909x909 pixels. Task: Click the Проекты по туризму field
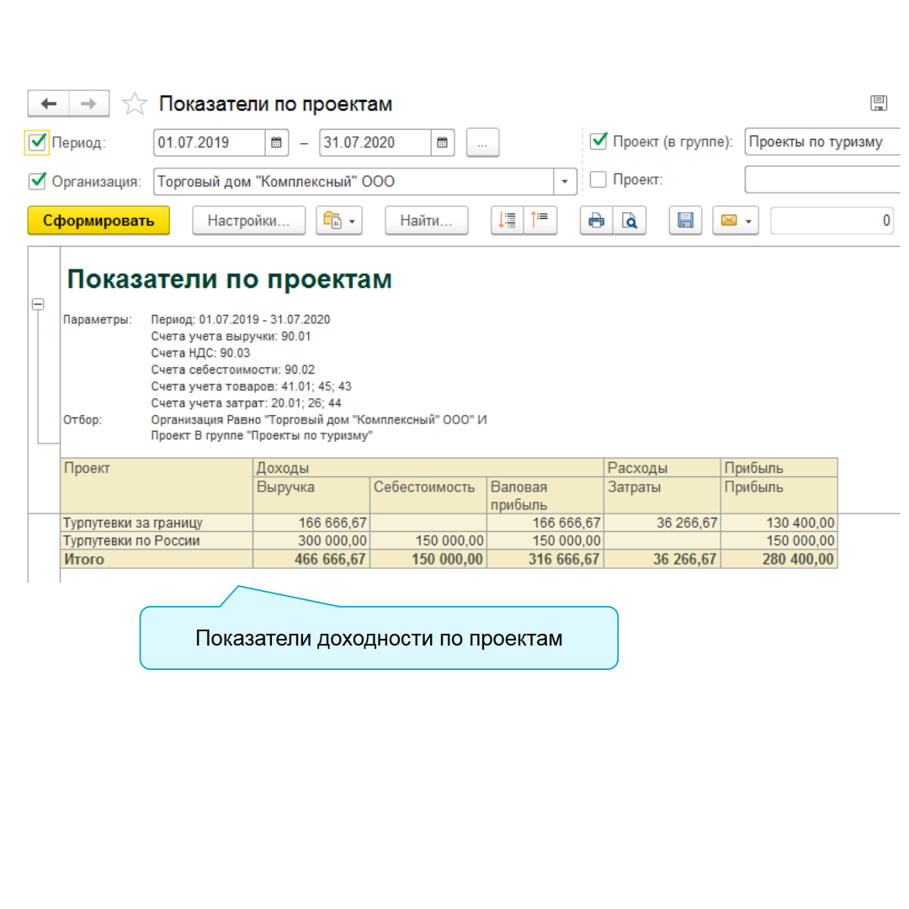[823, 142]
